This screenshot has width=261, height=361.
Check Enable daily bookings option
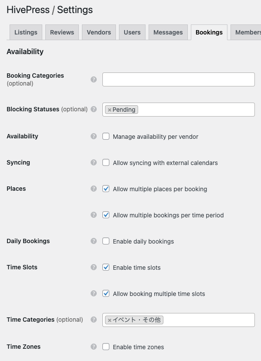coord(106,241)
